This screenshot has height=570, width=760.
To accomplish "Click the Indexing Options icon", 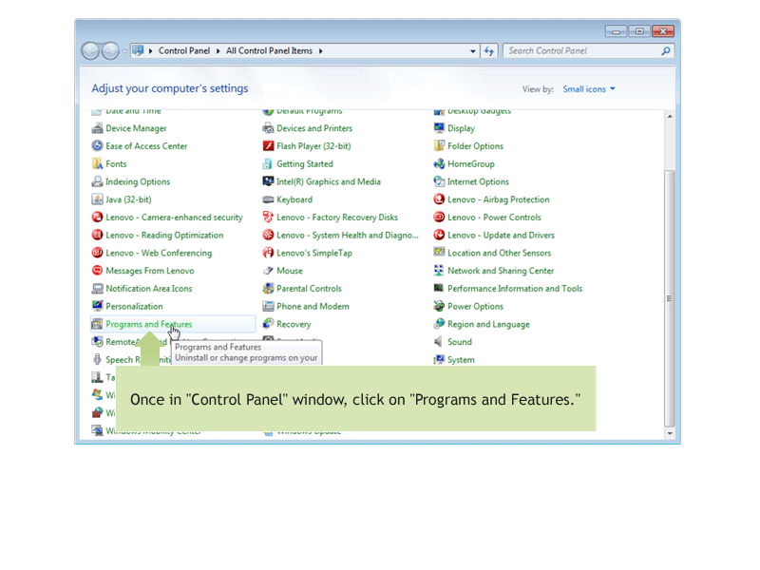I will coord(98,181).
